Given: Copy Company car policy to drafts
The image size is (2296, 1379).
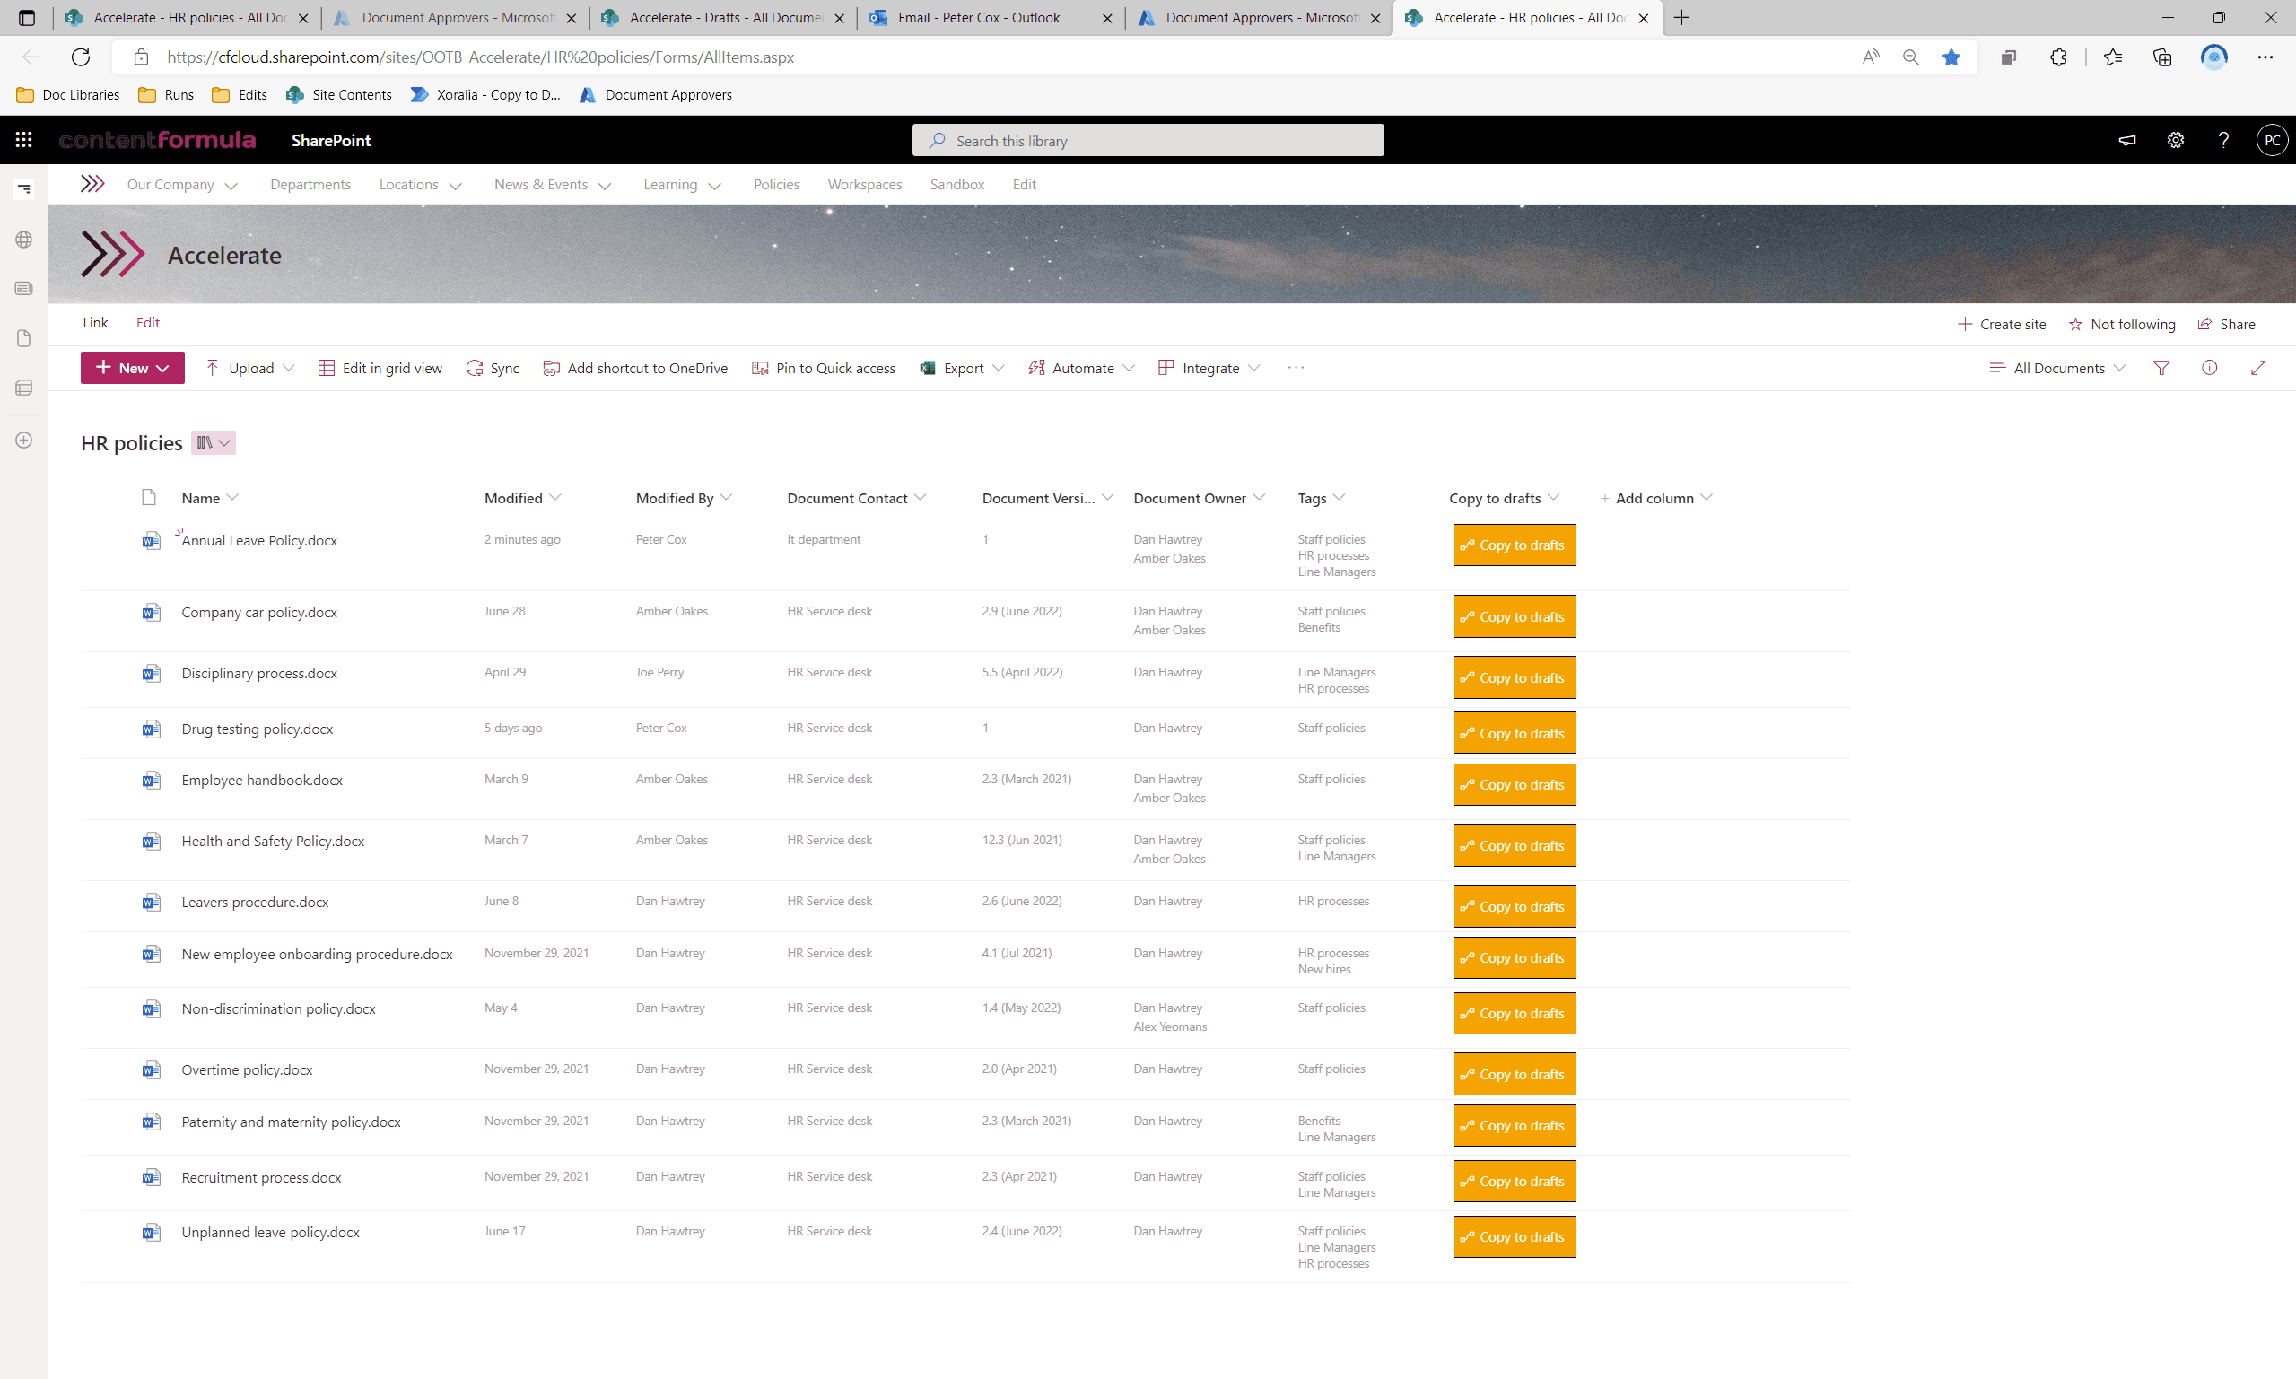Looking at the screenshot, I should point(1515,617).
